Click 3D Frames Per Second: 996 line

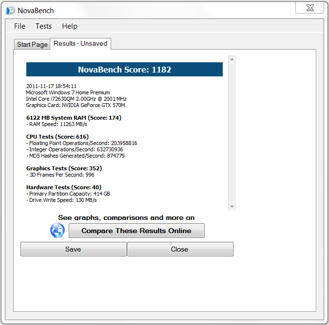(60, 175)
